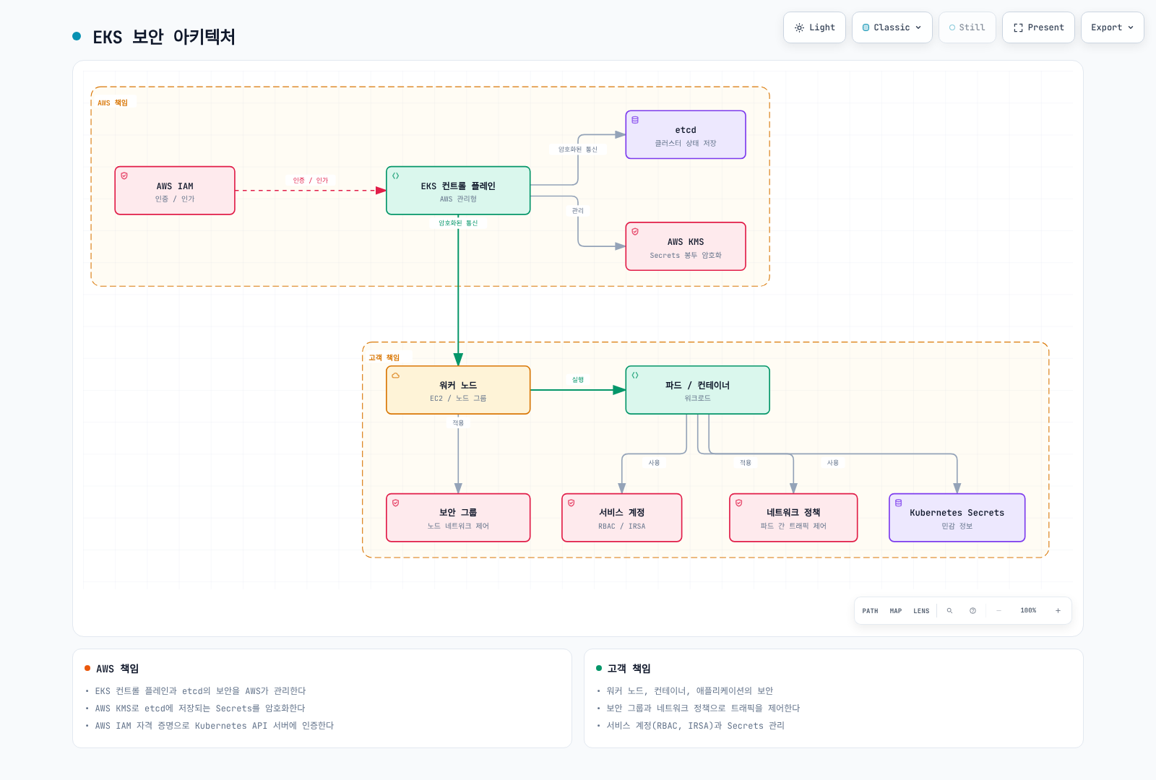This screenshot has height=780, width=1156.
Task: Click the 'EKS 보안 아키텍처' page title
Action: click(164, 37)
